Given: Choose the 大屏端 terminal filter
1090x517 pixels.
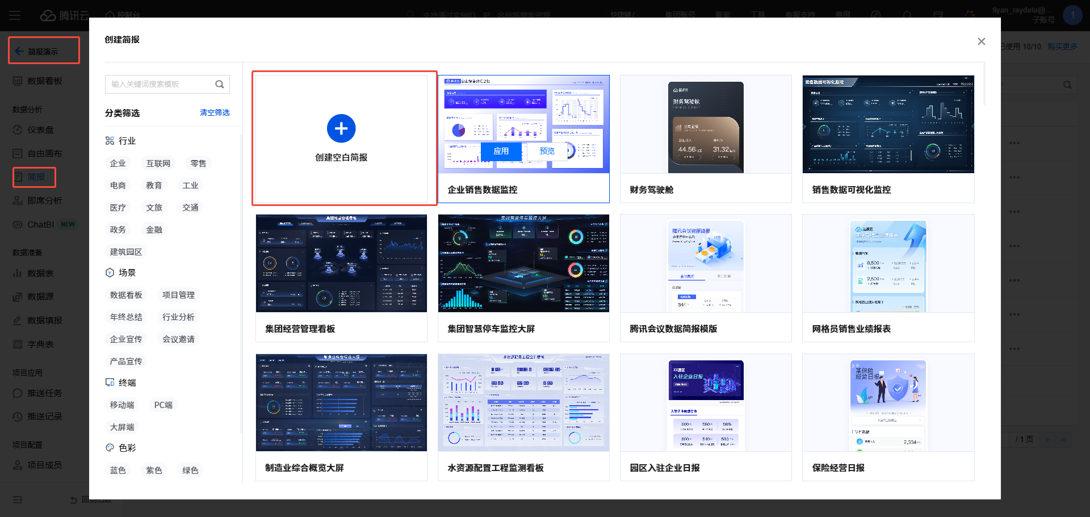Looking at the screenshot, I should [x=122, y=427].
